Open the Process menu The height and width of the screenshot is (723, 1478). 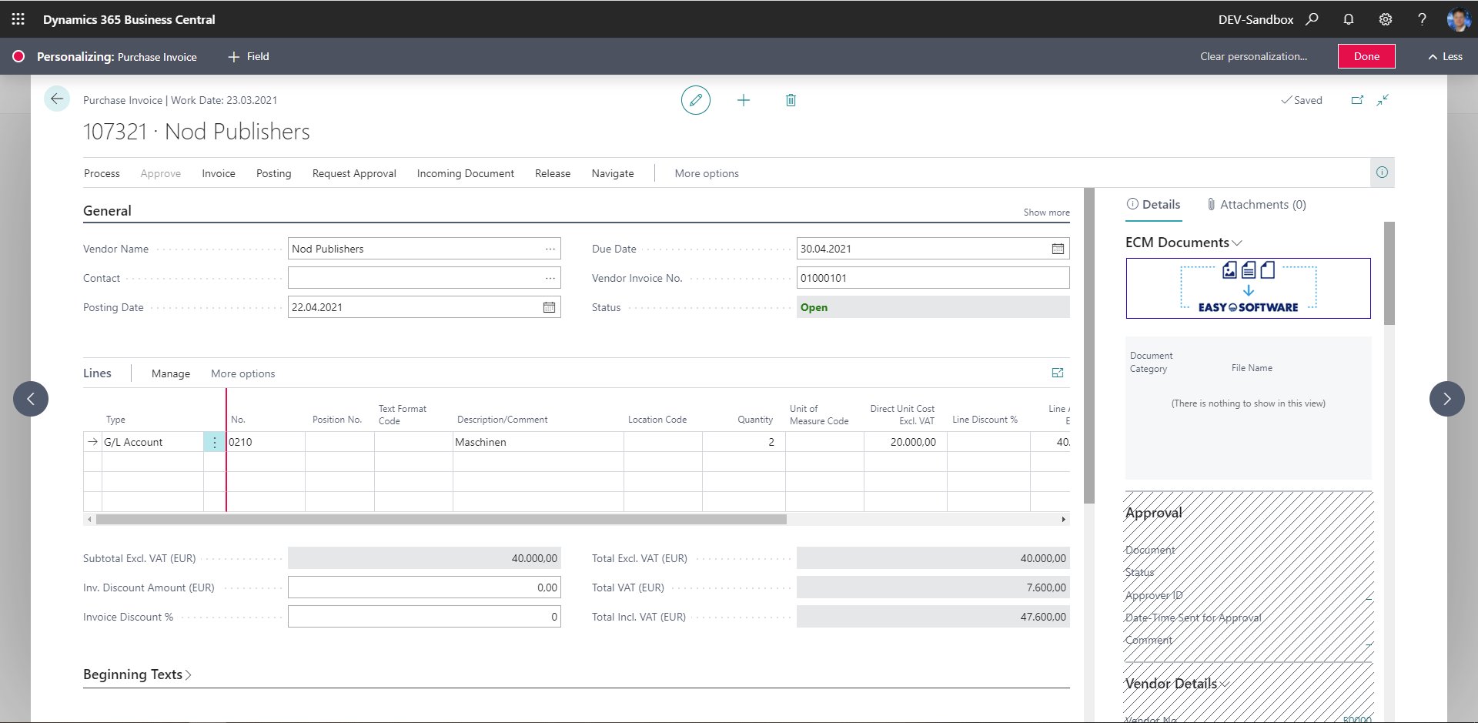(102, 173)
